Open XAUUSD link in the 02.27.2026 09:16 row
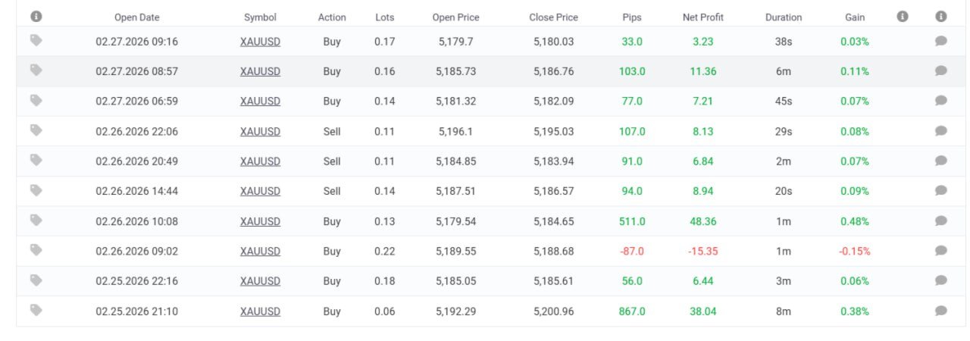Image resolution: width=970 pixels, height=341 pixels. click(x=260, y=42)
